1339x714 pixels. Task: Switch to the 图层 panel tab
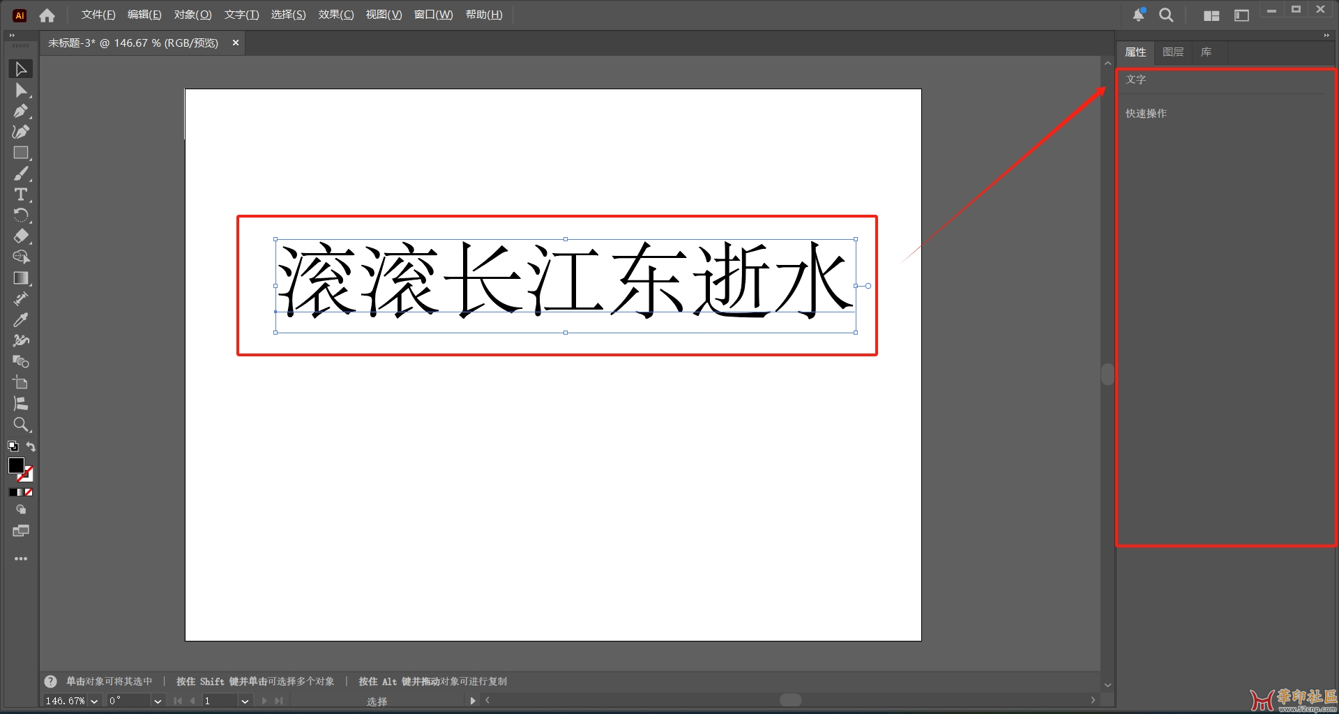pyautogui.click(x=1172, y=52)
